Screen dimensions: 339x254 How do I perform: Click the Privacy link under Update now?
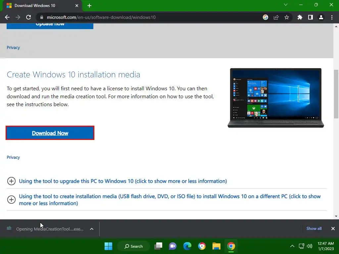13,48
